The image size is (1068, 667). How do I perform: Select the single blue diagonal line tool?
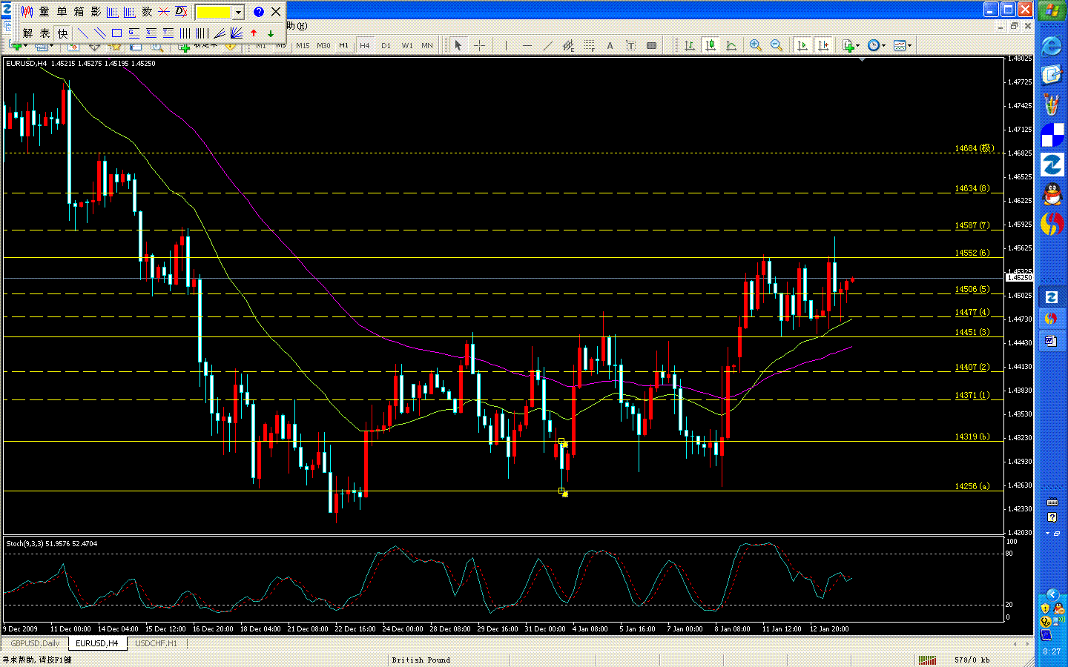pyautogui.click(x=82, y=33)
